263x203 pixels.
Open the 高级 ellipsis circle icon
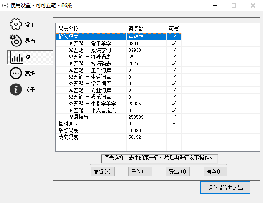(16, 73)
